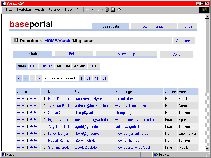This screenshot has width=211, height=158.
Task: Click the vertical scrollbar thumb
Action: (x=207, y=56)
